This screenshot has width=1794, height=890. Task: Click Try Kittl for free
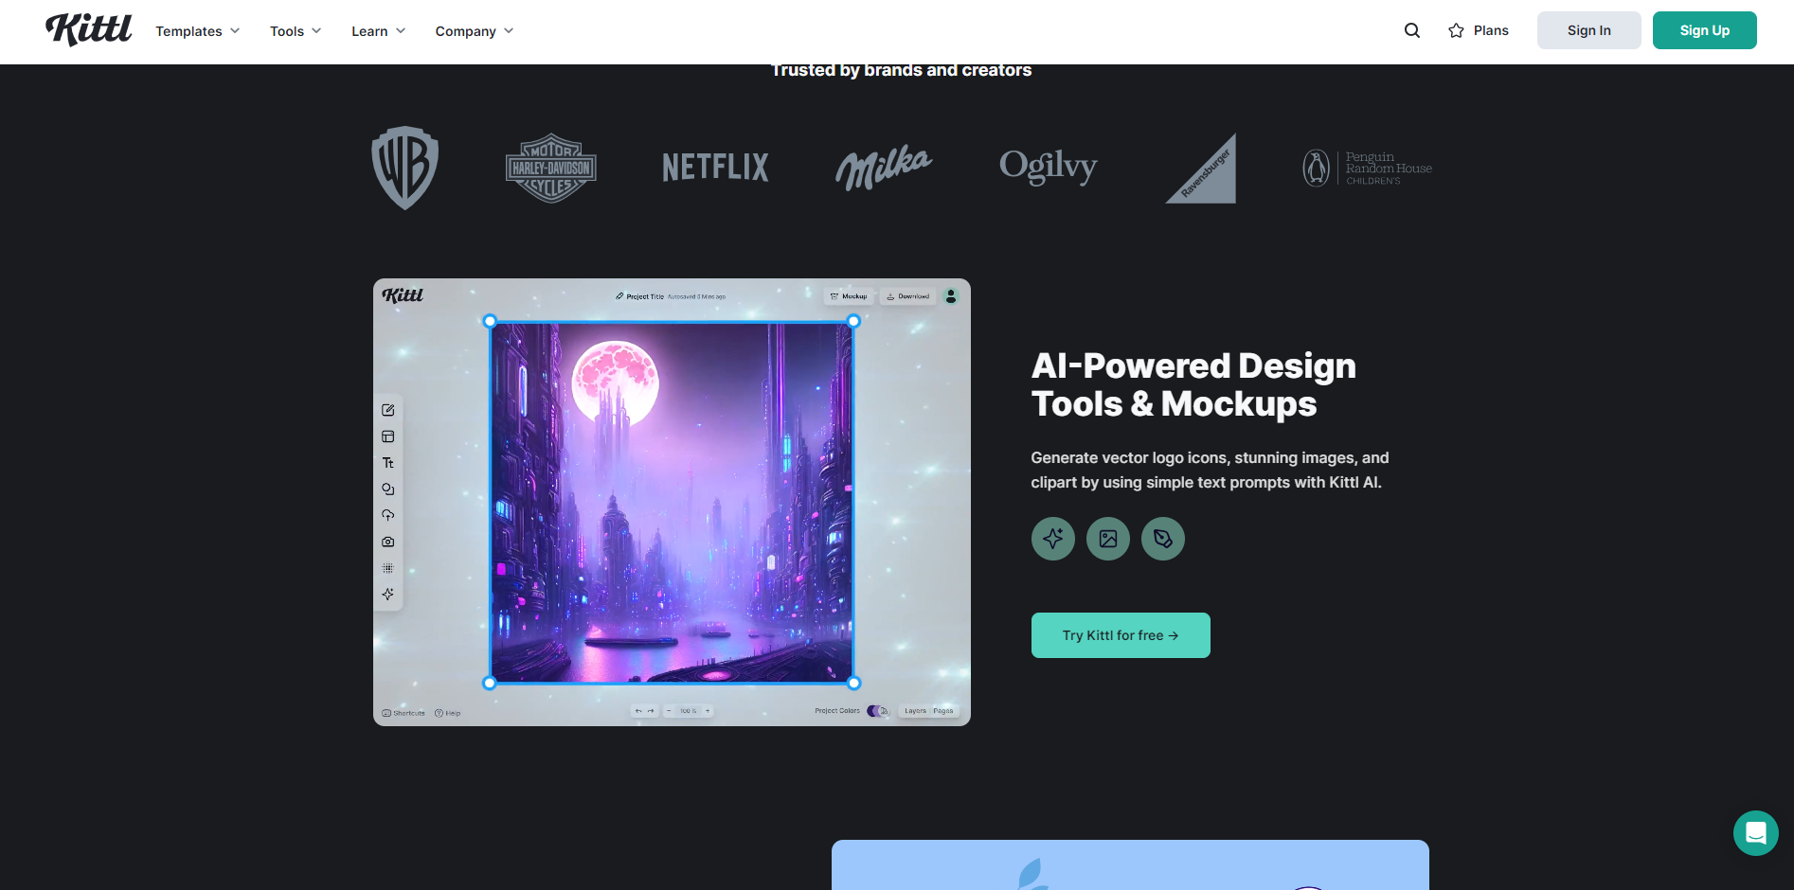tap(1120, 635)
